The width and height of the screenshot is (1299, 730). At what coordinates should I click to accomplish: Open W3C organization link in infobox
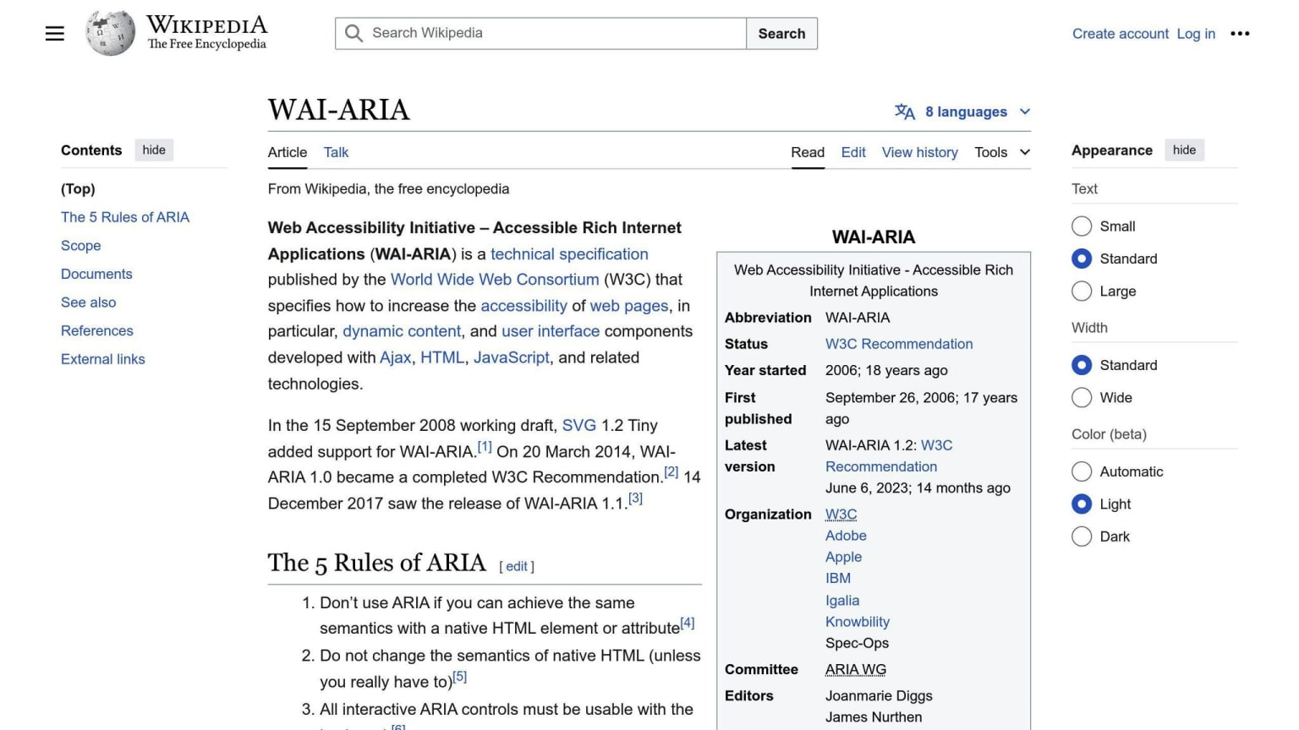[x=841, y=515]
